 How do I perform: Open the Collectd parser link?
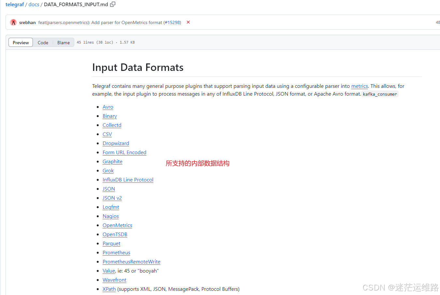pyautogui.click(x=112, y=125)
